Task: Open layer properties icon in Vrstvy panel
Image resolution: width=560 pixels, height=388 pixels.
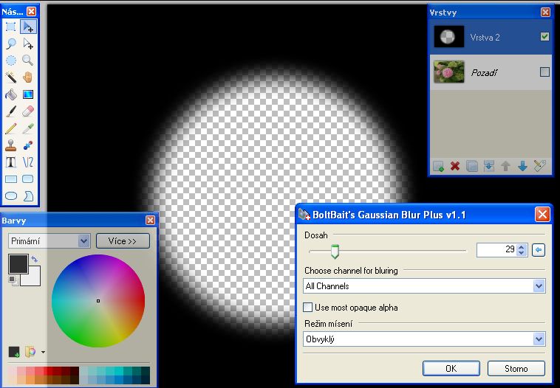Action: [540, 166]
